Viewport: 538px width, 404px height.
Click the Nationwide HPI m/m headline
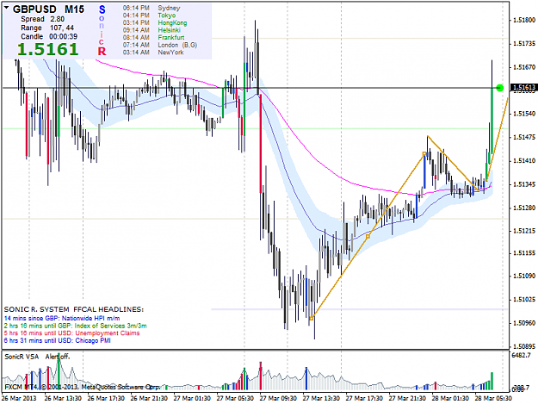(62, 318)
